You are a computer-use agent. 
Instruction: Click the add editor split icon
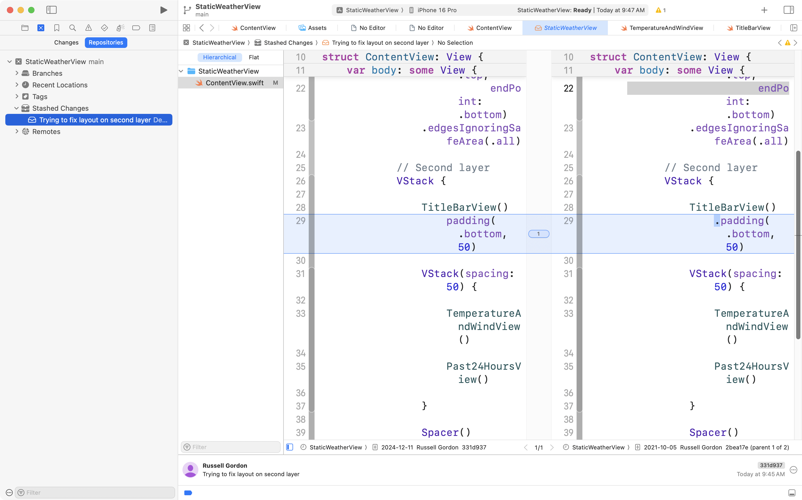794,28
